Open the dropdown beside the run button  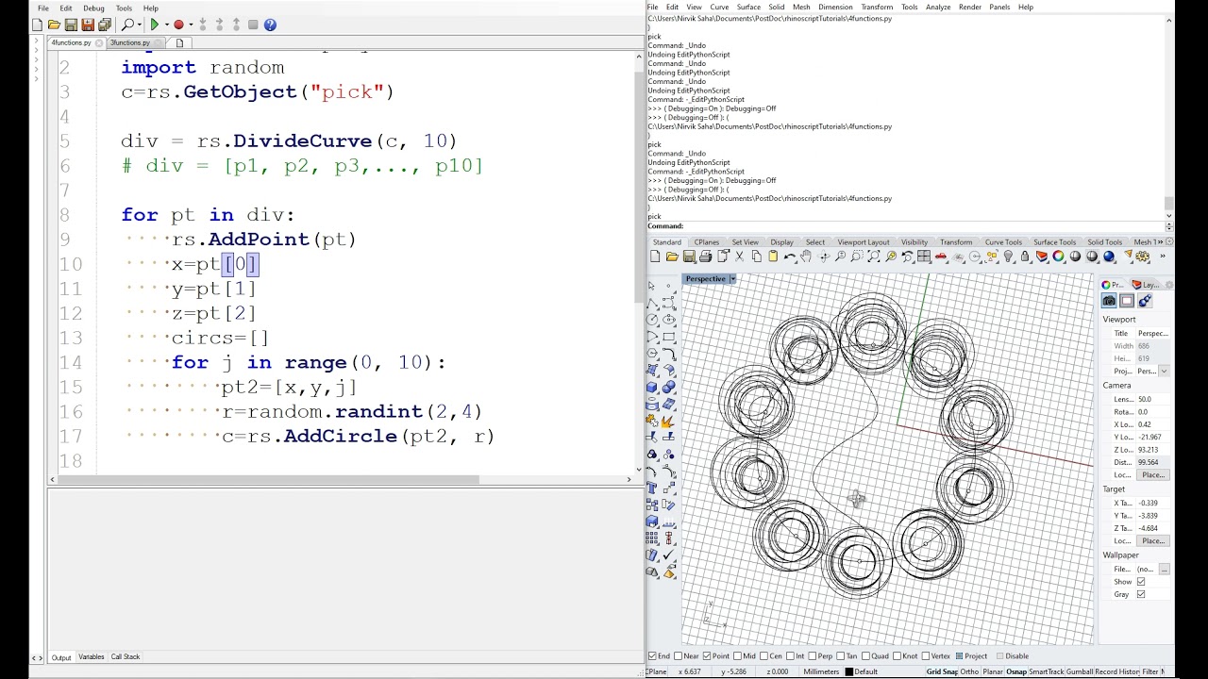pyautogui.click(x=166, y=25)
